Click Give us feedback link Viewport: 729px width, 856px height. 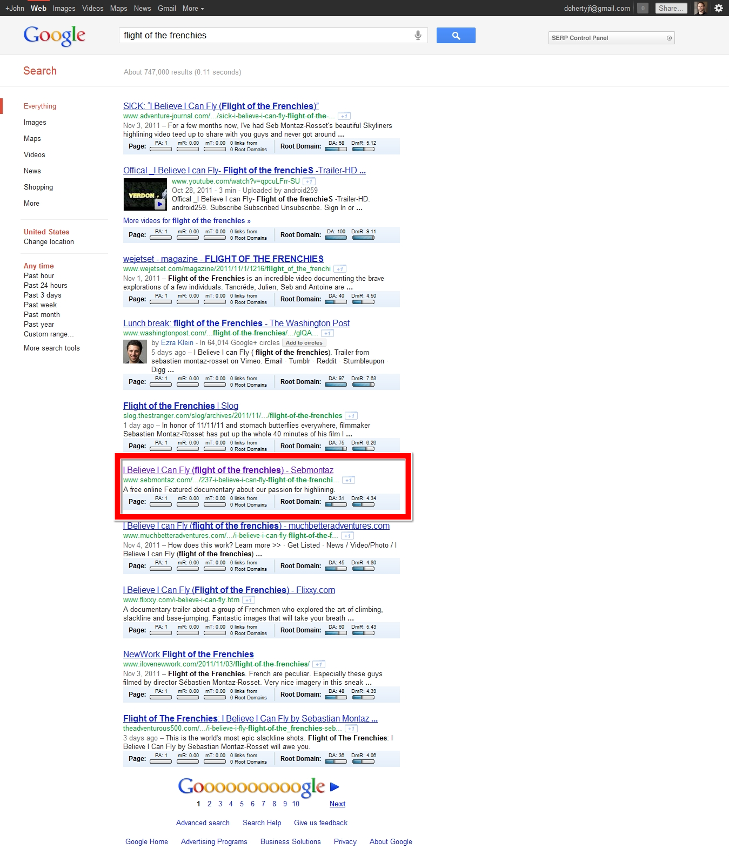[x=320, y=823]
